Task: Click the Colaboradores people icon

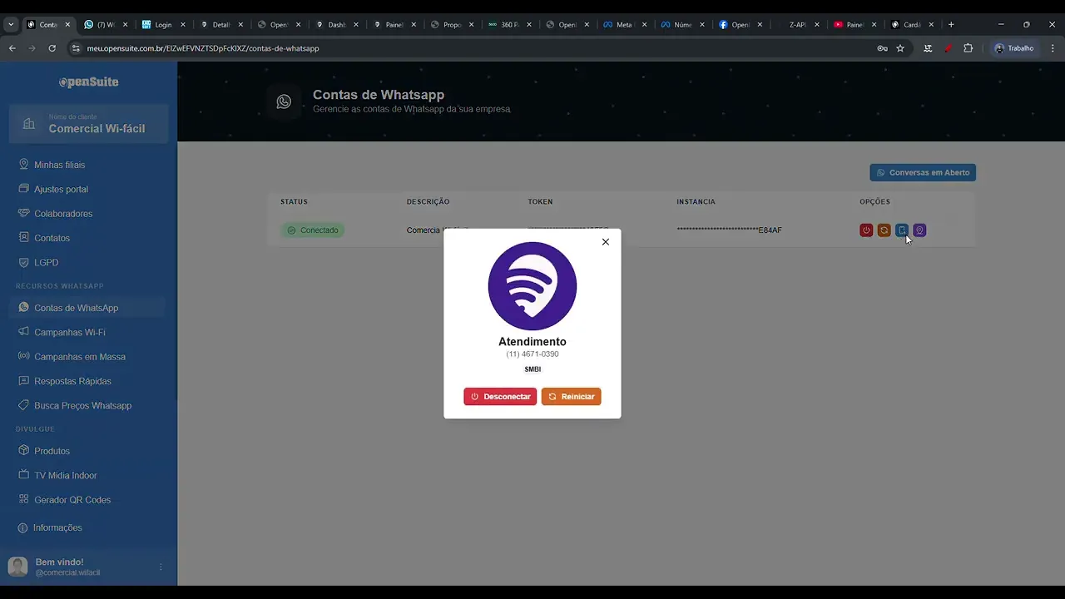Action: coord(23,213)
